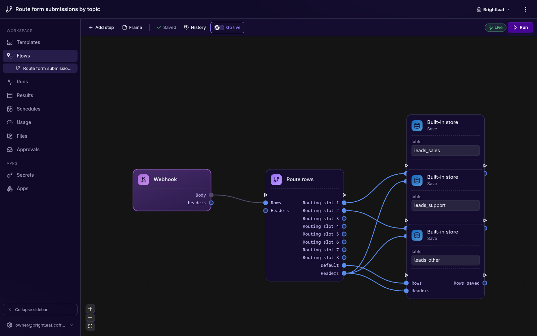
Task: Open Templates in the sidebar
Action: pyautogui.click(x=40, y=42)
